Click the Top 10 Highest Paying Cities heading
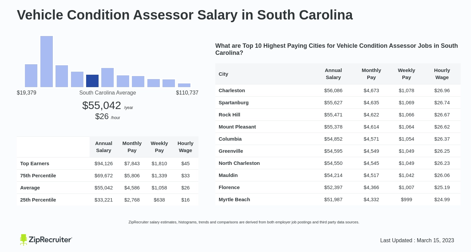This screenshot has height=252, width=471. point(336,49)
